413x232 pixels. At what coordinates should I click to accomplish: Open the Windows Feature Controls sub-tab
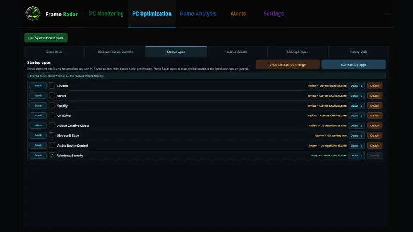click(x=115, y=52)
